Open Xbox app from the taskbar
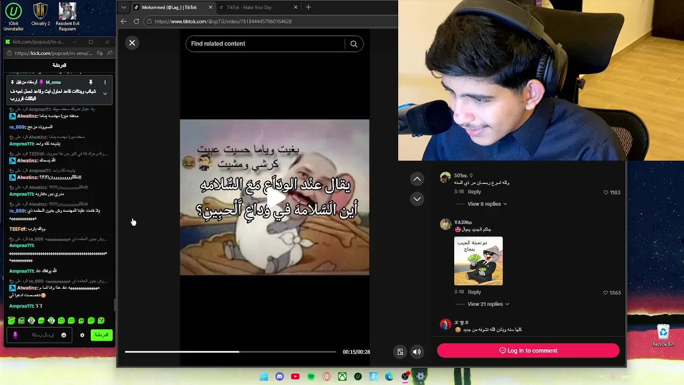The image size is (684, 385). 342,376
